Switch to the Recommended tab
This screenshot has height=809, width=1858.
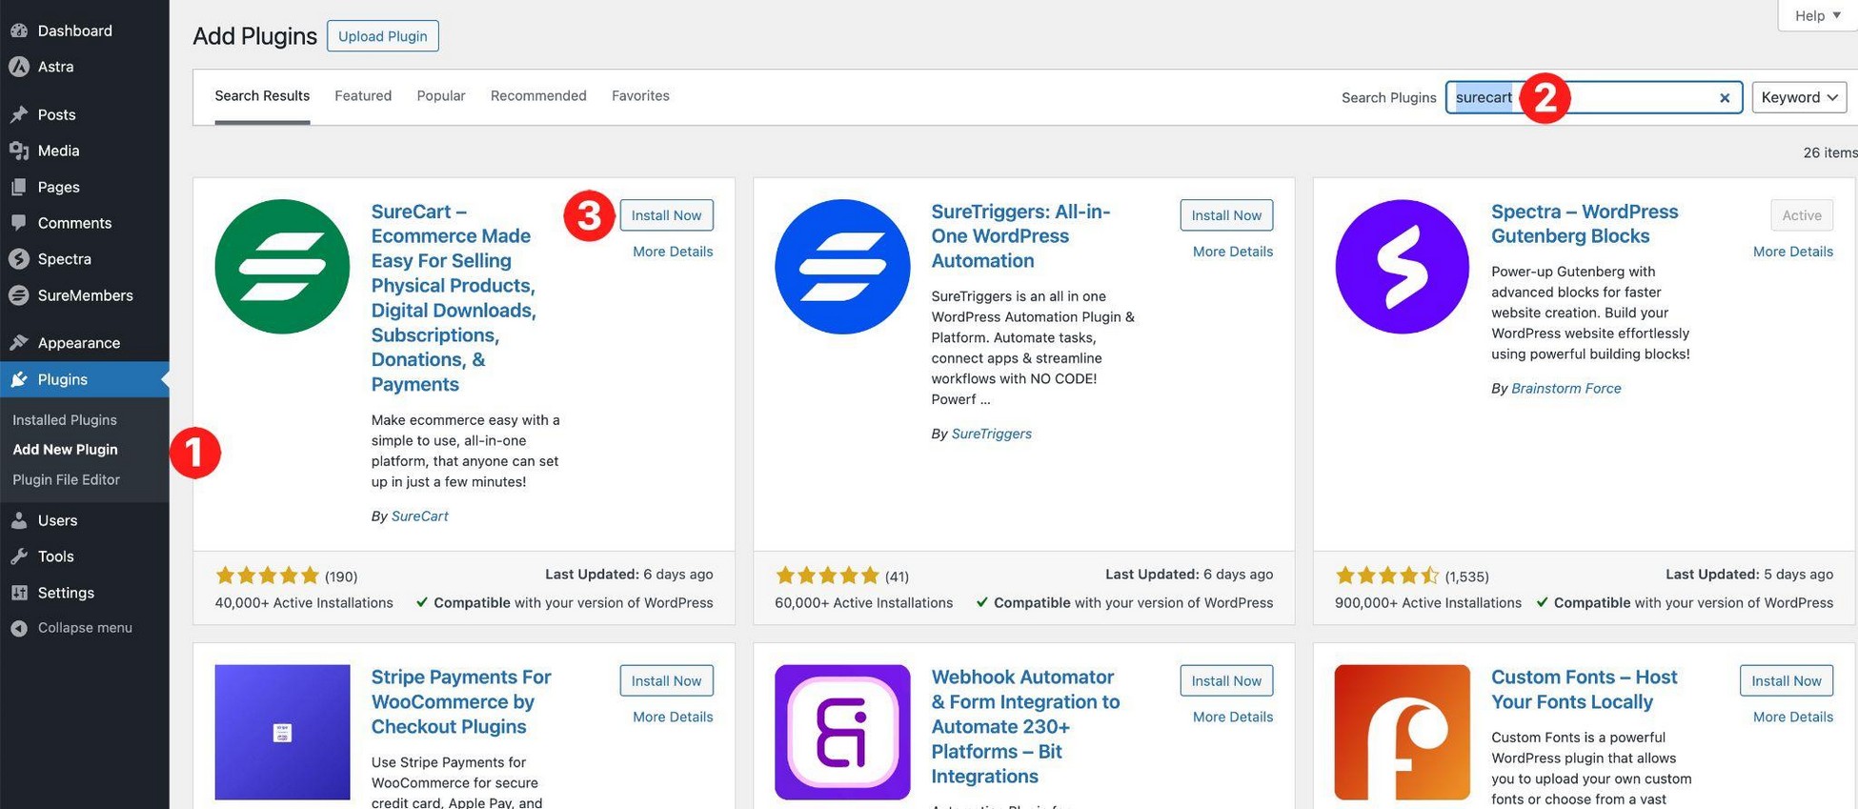(538, 95)
